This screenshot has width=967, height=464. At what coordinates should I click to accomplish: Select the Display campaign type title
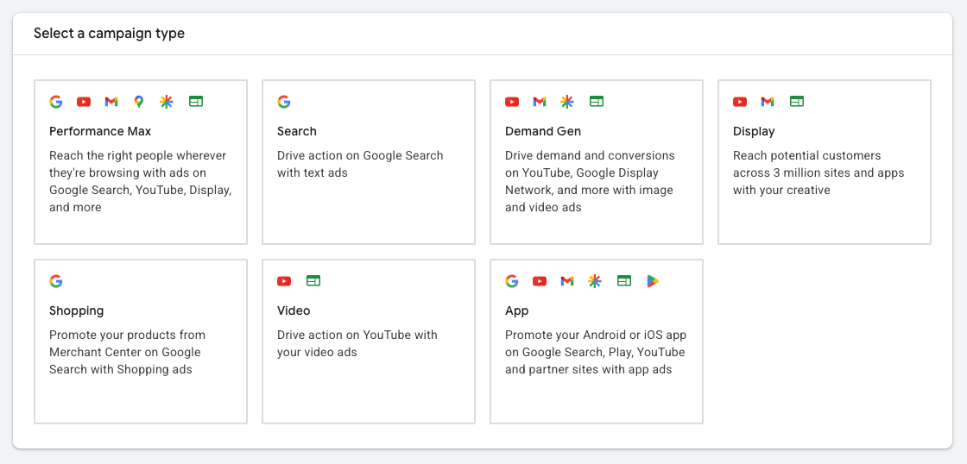(x=754, y=131)
